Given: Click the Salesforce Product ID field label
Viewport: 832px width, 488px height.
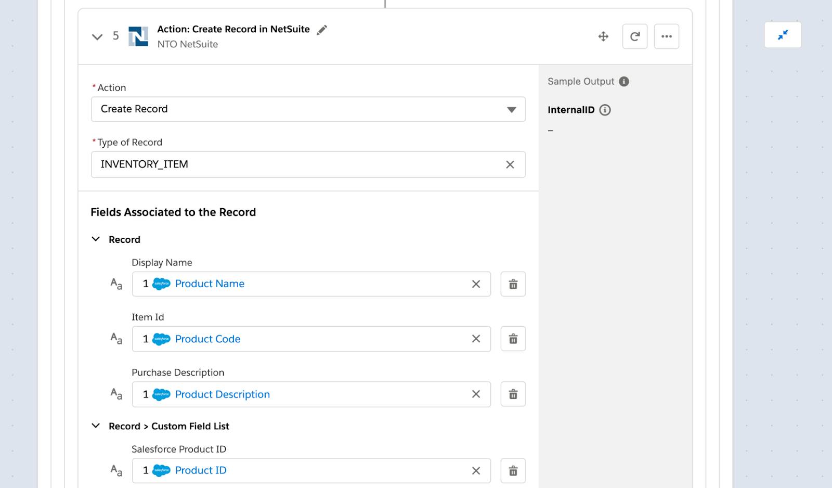Looking at the screenshot, I should [179, 449].
